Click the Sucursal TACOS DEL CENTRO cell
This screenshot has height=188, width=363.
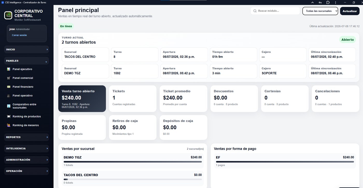coord(85,55)
